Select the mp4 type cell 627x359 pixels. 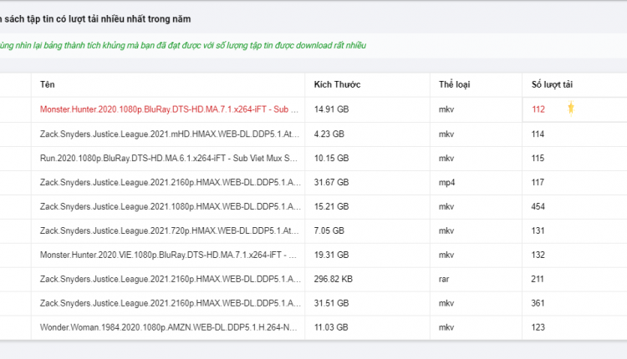pos(446,183)
